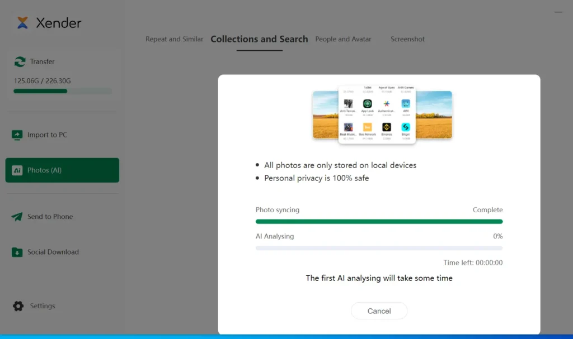Switch to the Repeat and Similar tab

click(x=174, y=39)
